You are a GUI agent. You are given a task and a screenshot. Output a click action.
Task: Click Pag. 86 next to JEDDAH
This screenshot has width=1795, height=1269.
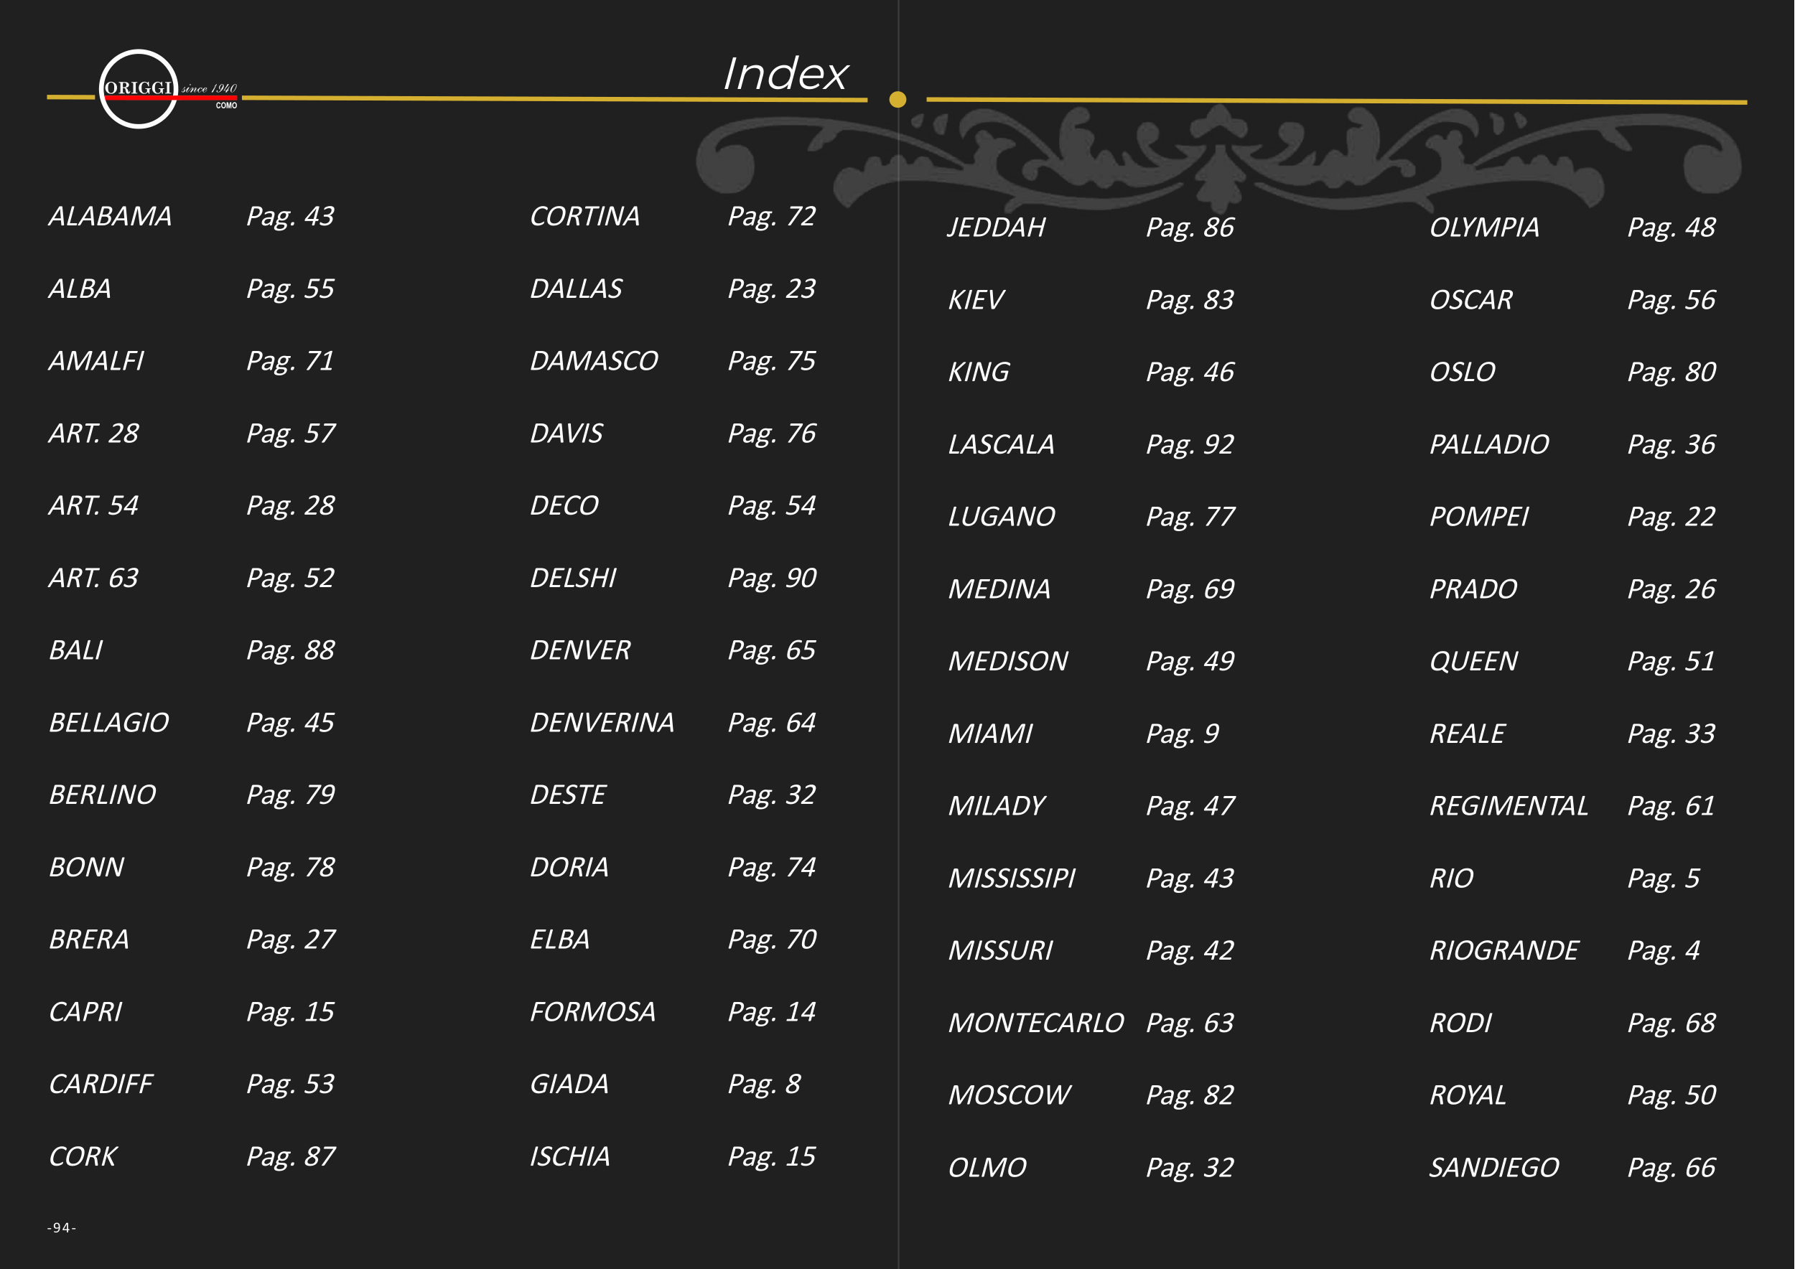tap(1189, 228)
